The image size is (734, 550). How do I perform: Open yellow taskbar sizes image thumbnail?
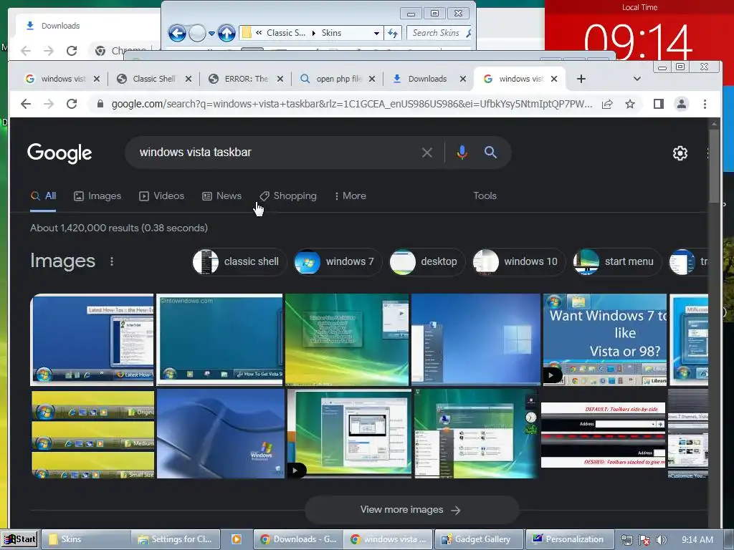tap(92, 434)
